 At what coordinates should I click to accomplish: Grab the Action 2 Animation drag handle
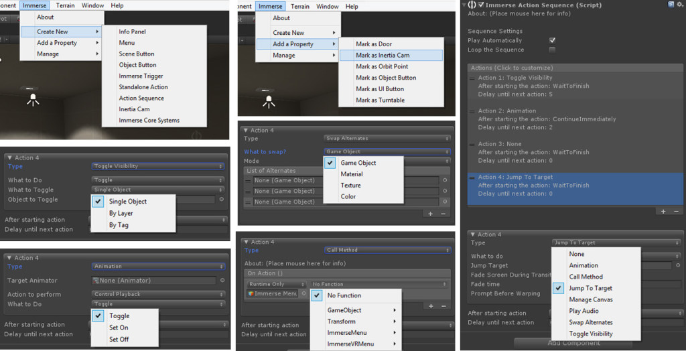(x=472, y=111)
